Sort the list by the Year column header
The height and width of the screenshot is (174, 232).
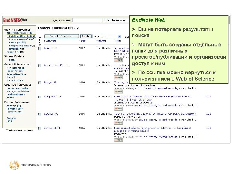(82, 41)
